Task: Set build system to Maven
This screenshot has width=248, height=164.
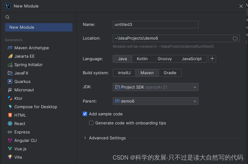Action: [x=147, y=73]
